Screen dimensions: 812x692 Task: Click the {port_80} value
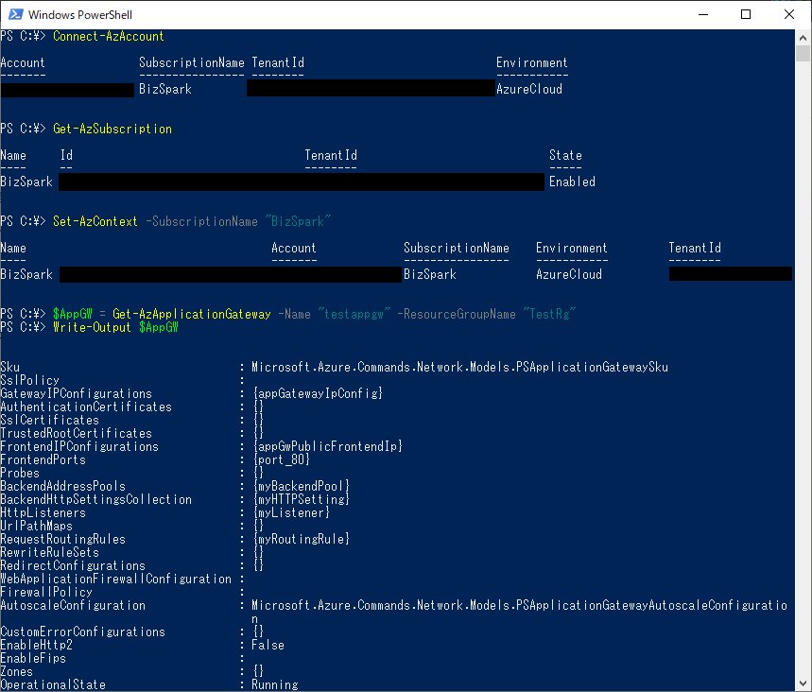[x=281, y=460]
